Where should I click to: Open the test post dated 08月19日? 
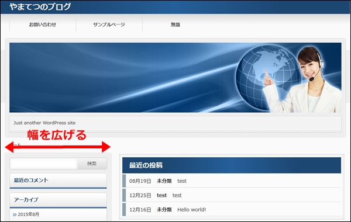pyautogui.click(x=182, y=181)
